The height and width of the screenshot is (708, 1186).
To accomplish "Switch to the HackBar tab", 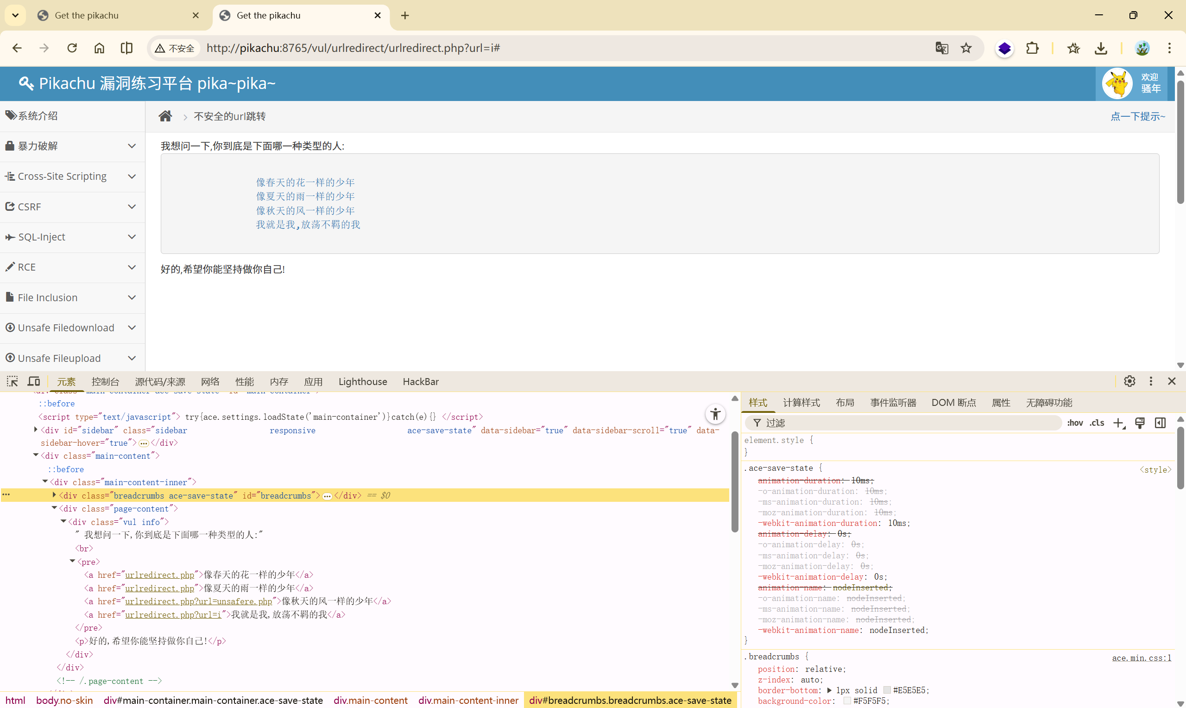I will (420, 381).
